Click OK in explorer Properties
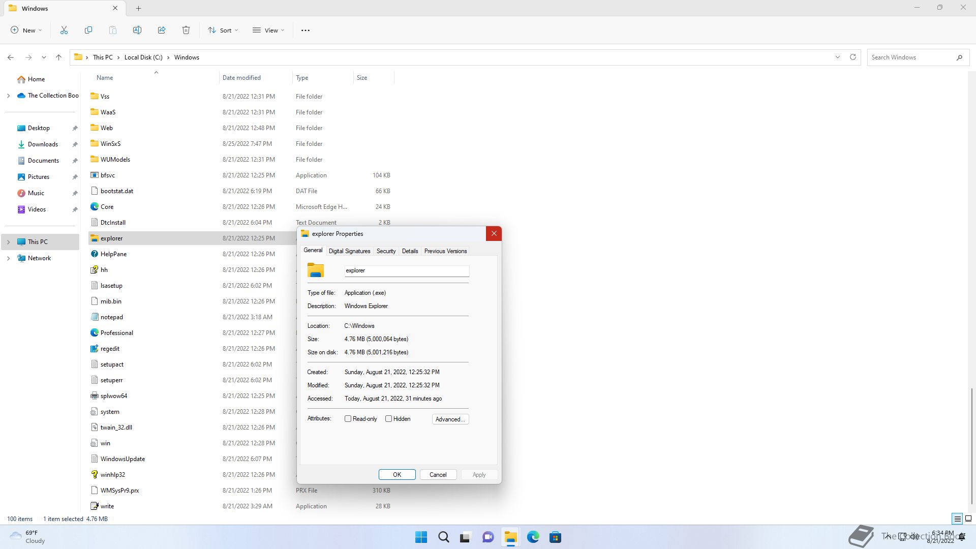 (397, 475)
